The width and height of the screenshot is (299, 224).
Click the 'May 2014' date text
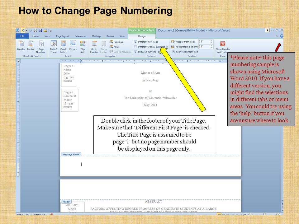point(150,105)
